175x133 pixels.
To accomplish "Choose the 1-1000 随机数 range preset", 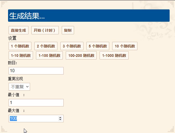I will [x=114, y=56].
